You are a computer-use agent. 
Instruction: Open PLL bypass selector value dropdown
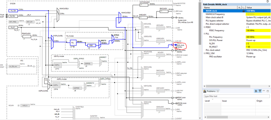click(x=258, y=21)
